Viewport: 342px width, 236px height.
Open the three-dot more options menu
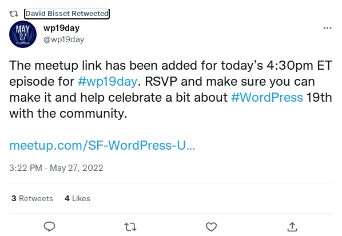point(327,28)
